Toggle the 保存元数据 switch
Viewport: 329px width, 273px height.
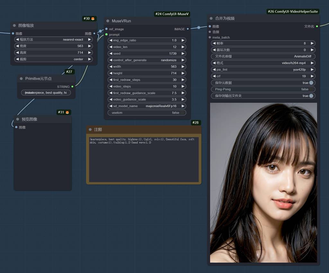pyautogui.click(x=311, y=83)
